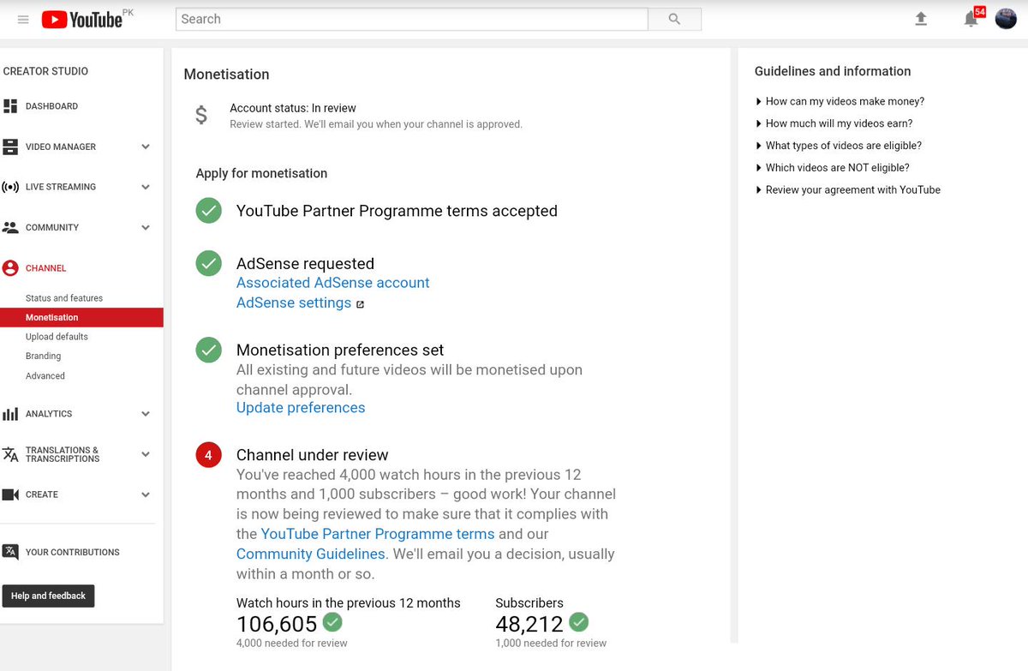Go to Dashboard
This screenshot has width=1028, height=671.
[51, 106]
